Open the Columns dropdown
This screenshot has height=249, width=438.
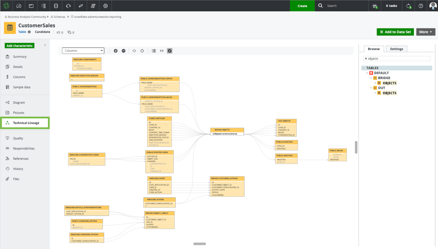tap(83, 51)
